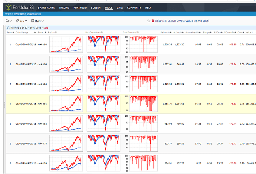Open permutation 3 link
This screenshot has height=174, width=256.
pos(10,84)
